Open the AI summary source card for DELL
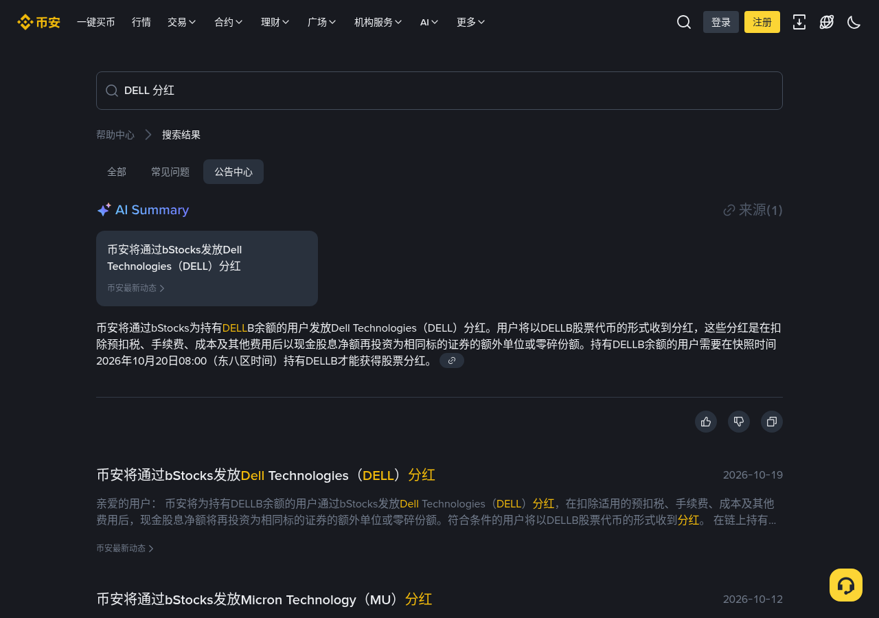879x618 pixels. (207, 268)
